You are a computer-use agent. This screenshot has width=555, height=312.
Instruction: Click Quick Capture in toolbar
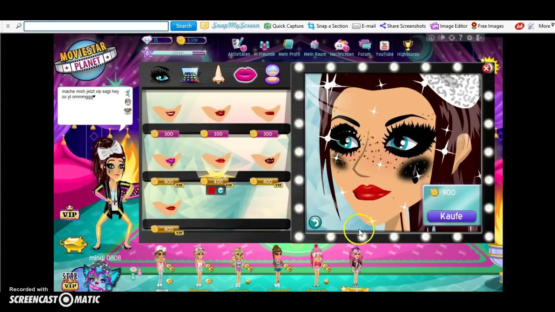coord(284,26)
